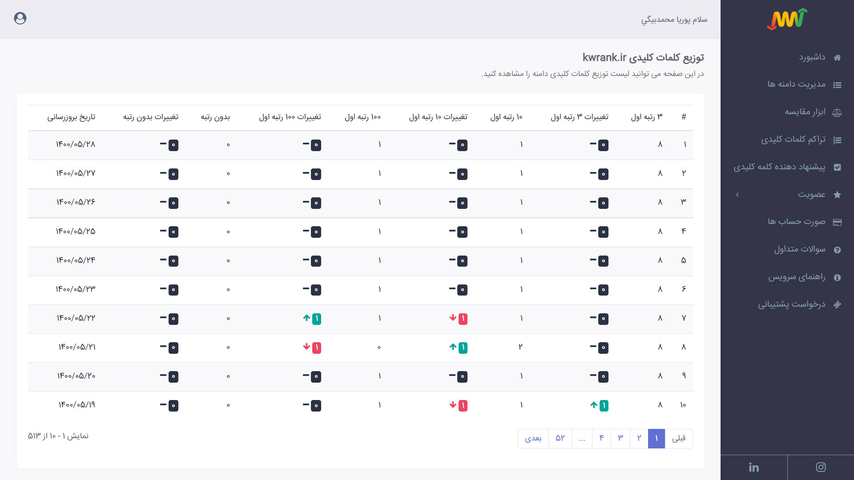Go to next page with بعدی button

click(533, 439)
